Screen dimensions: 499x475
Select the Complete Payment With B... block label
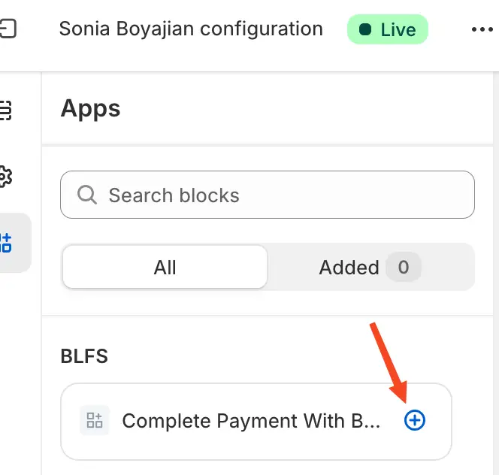coord(251,421)
